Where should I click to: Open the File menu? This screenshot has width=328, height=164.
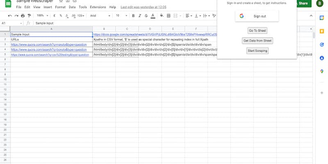(x=18, y=7)
